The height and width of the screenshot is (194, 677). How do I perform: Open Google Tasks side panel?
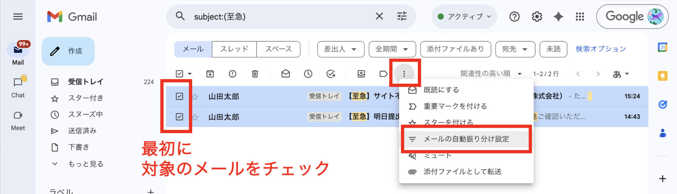(663, 104)
